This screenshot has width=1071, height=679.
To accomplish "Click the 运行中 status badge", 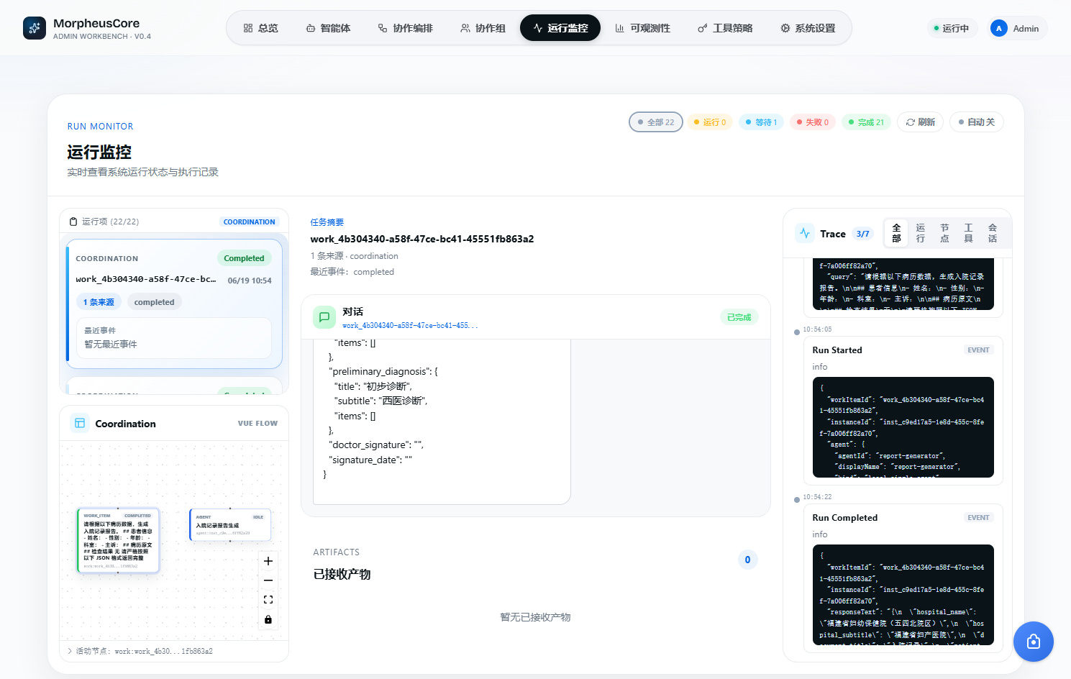I will click(952, 28).
